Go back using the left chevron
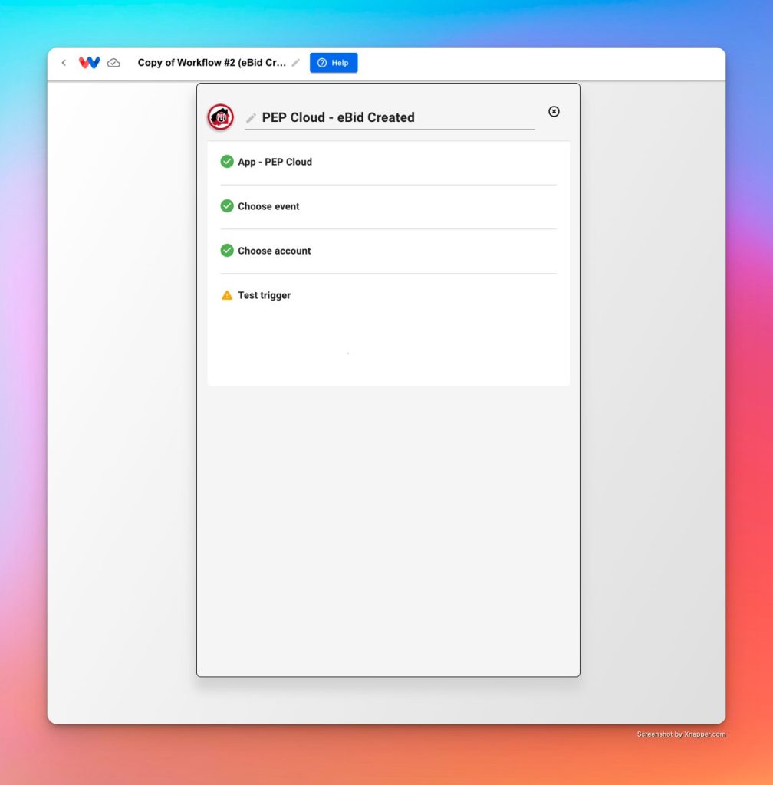 64,63
